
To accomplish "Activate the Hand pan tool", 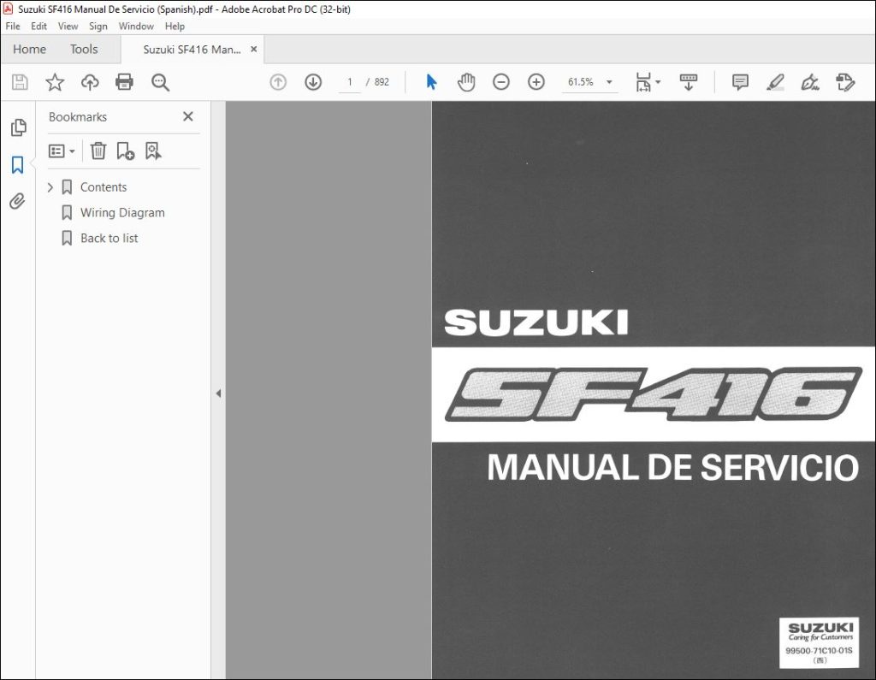I will [x=466, y=82].
